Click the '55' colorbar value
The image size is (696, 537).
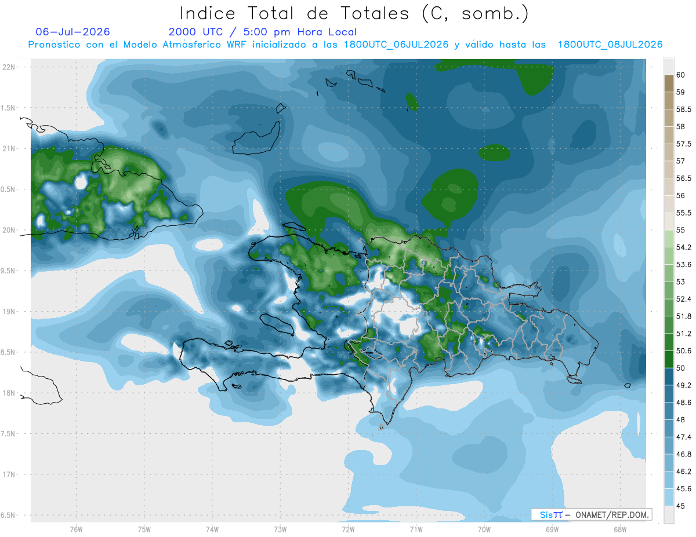[680, 230]
